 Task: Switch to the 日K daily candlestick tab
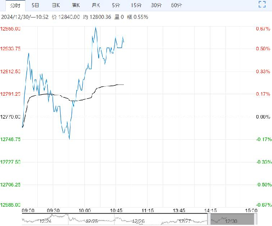pyautogui.click(x=56, y=5)
